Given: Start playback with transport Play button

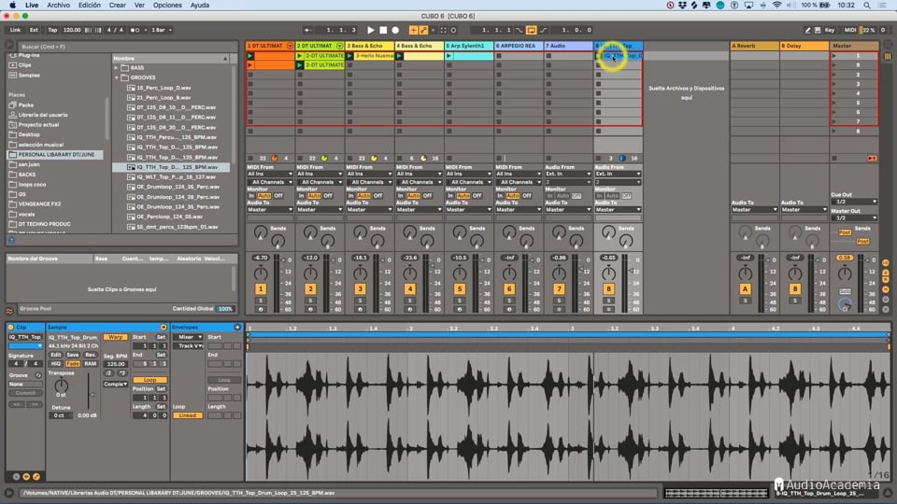Looking at the screenshot, I should 371,30.
